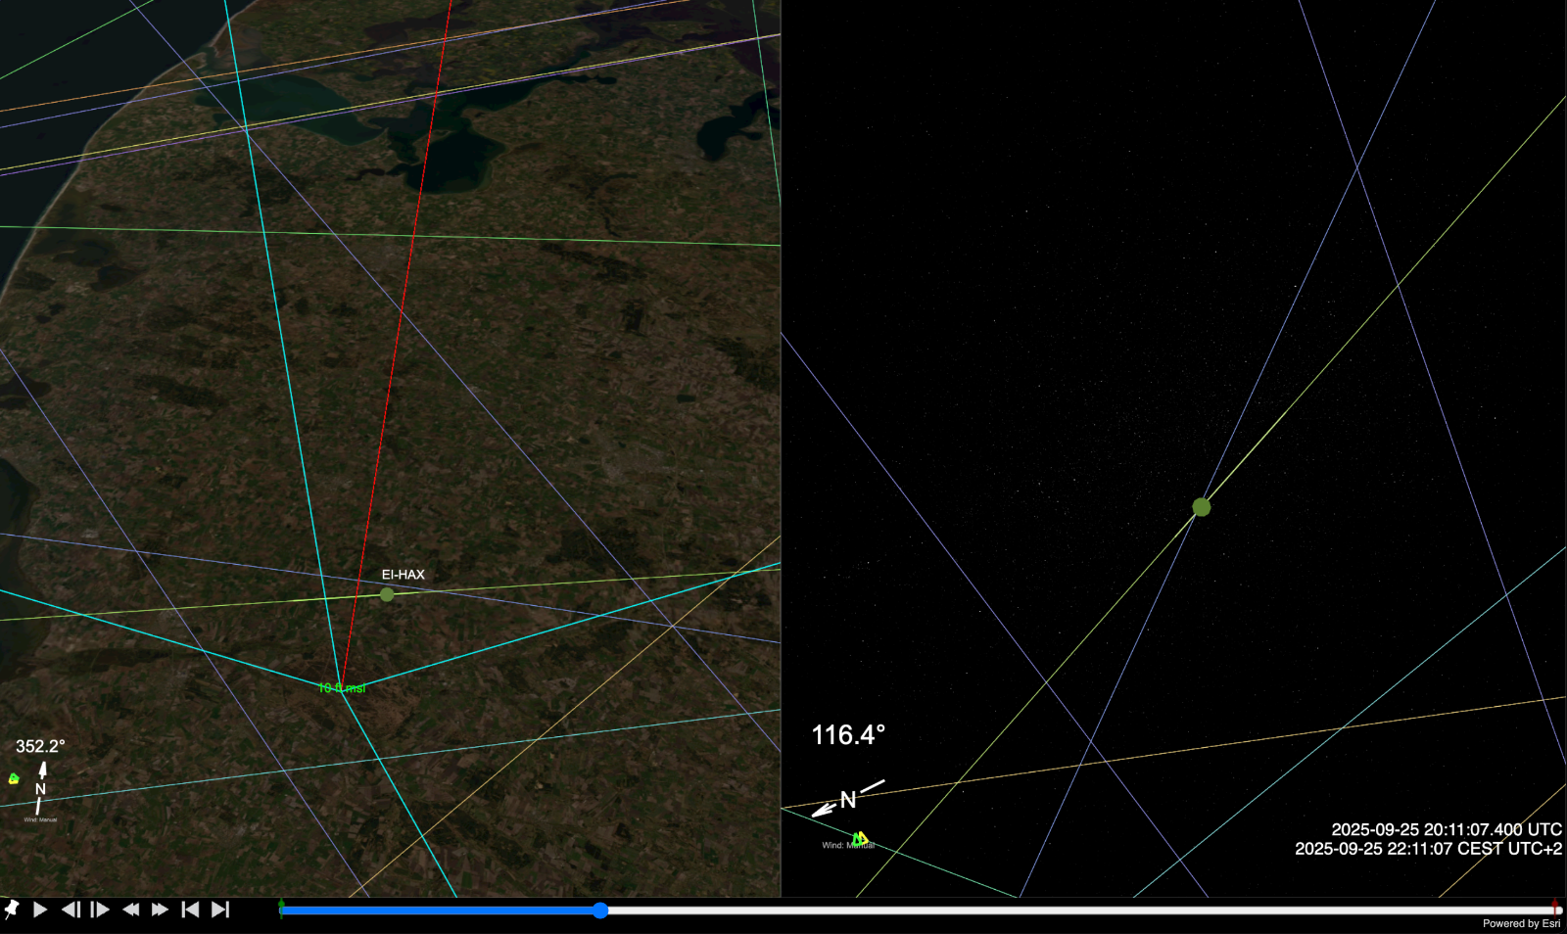Click the fast-forward double-arrow button
The height and width of the screenshot is (934, 1567).
pyautogui.click(x=160, y=910)
